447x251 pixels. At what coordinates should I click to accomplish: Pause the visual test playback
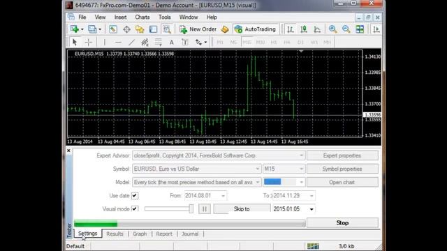coord(205,209)
